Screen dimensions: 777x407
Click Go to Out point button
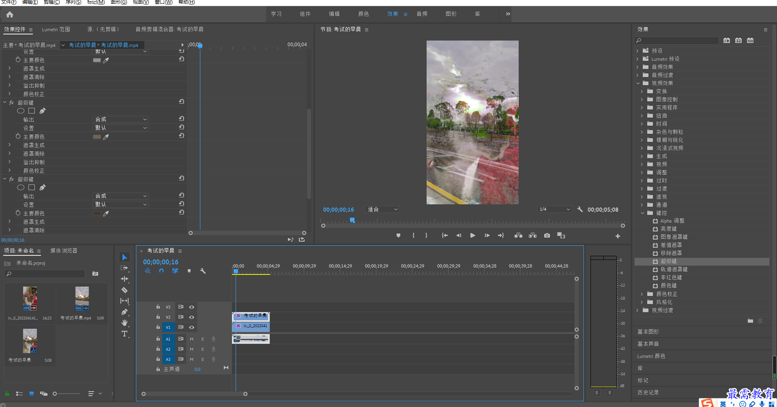[x=501, y=236]
